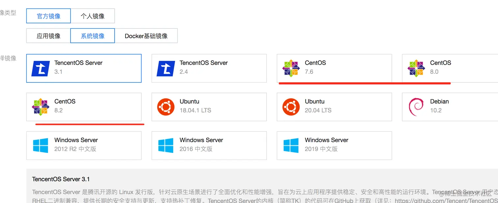Click the CentOS 7.6 pinwheel logo
The width and height of the screenshot is (498, 203).
click(291, 68)
